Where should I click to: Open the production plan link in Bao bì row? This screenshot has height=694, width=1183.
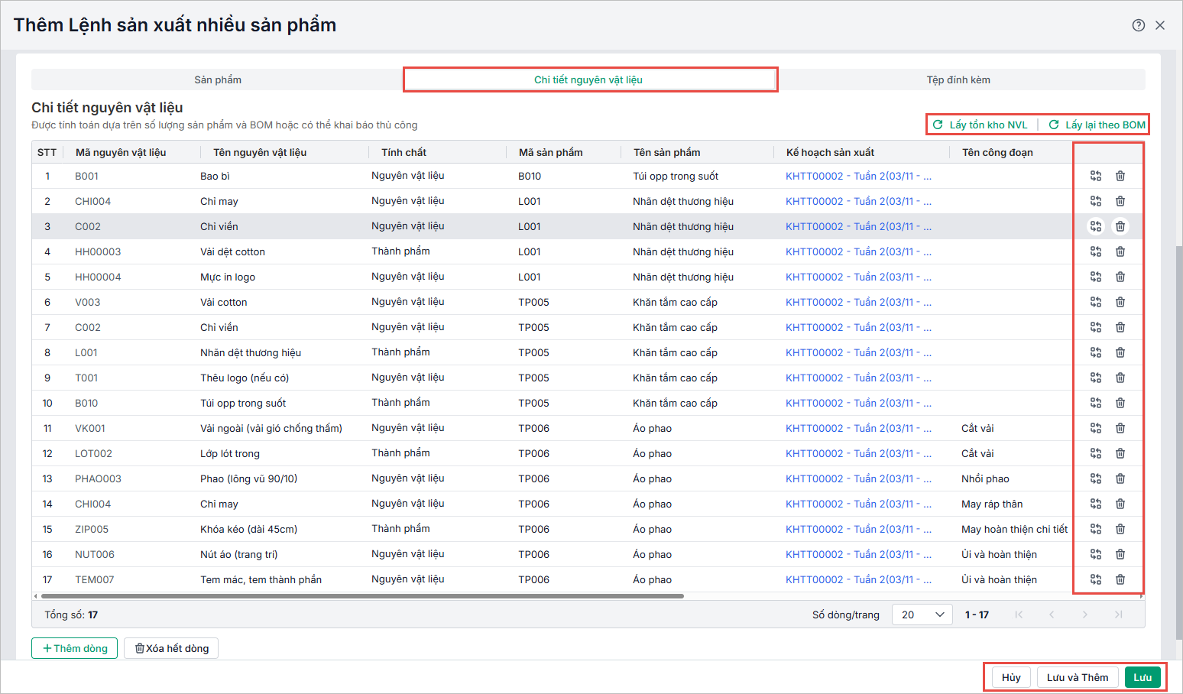pyautogui.click(x=857, y=176)
